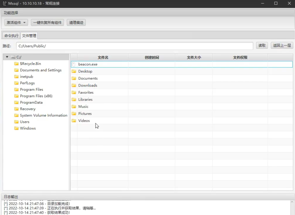This screenshot has width=295, height=215.
Task: Switch to the 文件管理 tab
Action: coord(29,36)
